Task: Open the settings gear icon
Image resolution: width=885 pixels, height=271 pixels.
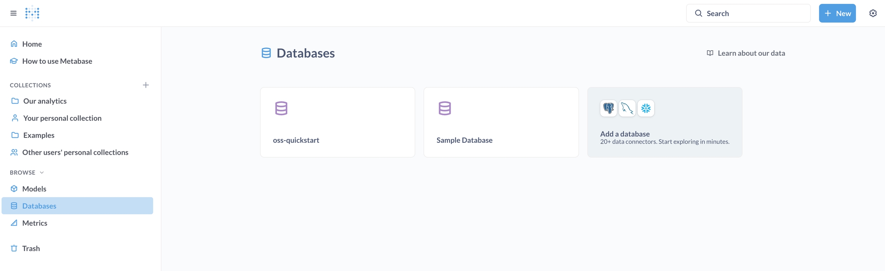Action: pyautogui.click(x=873, y=13)
